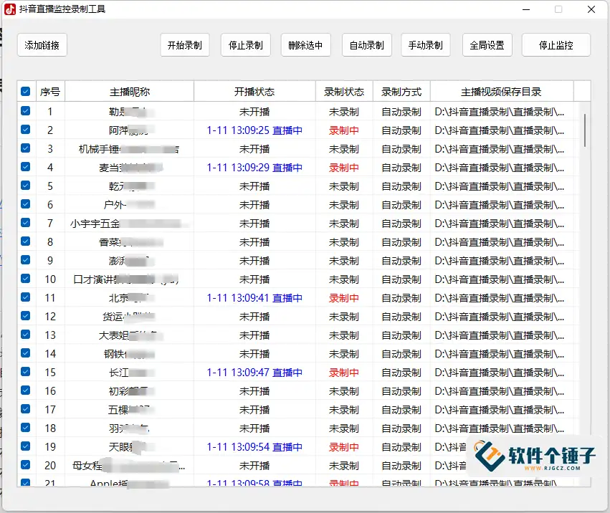Click 自动录制 cell in row 5

tap(401, 186)
